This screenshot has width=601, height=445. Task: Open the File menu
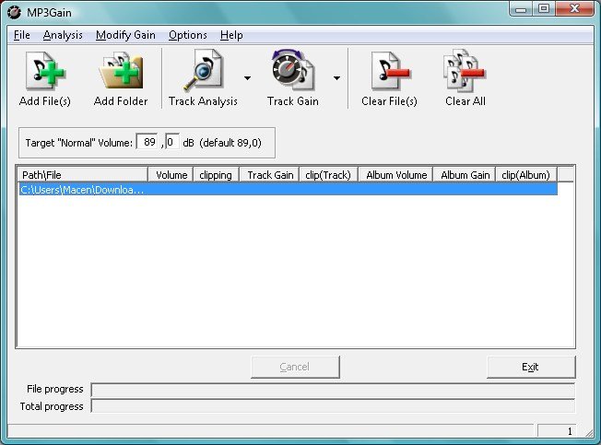pyautogui.click(x=22, y=35)
